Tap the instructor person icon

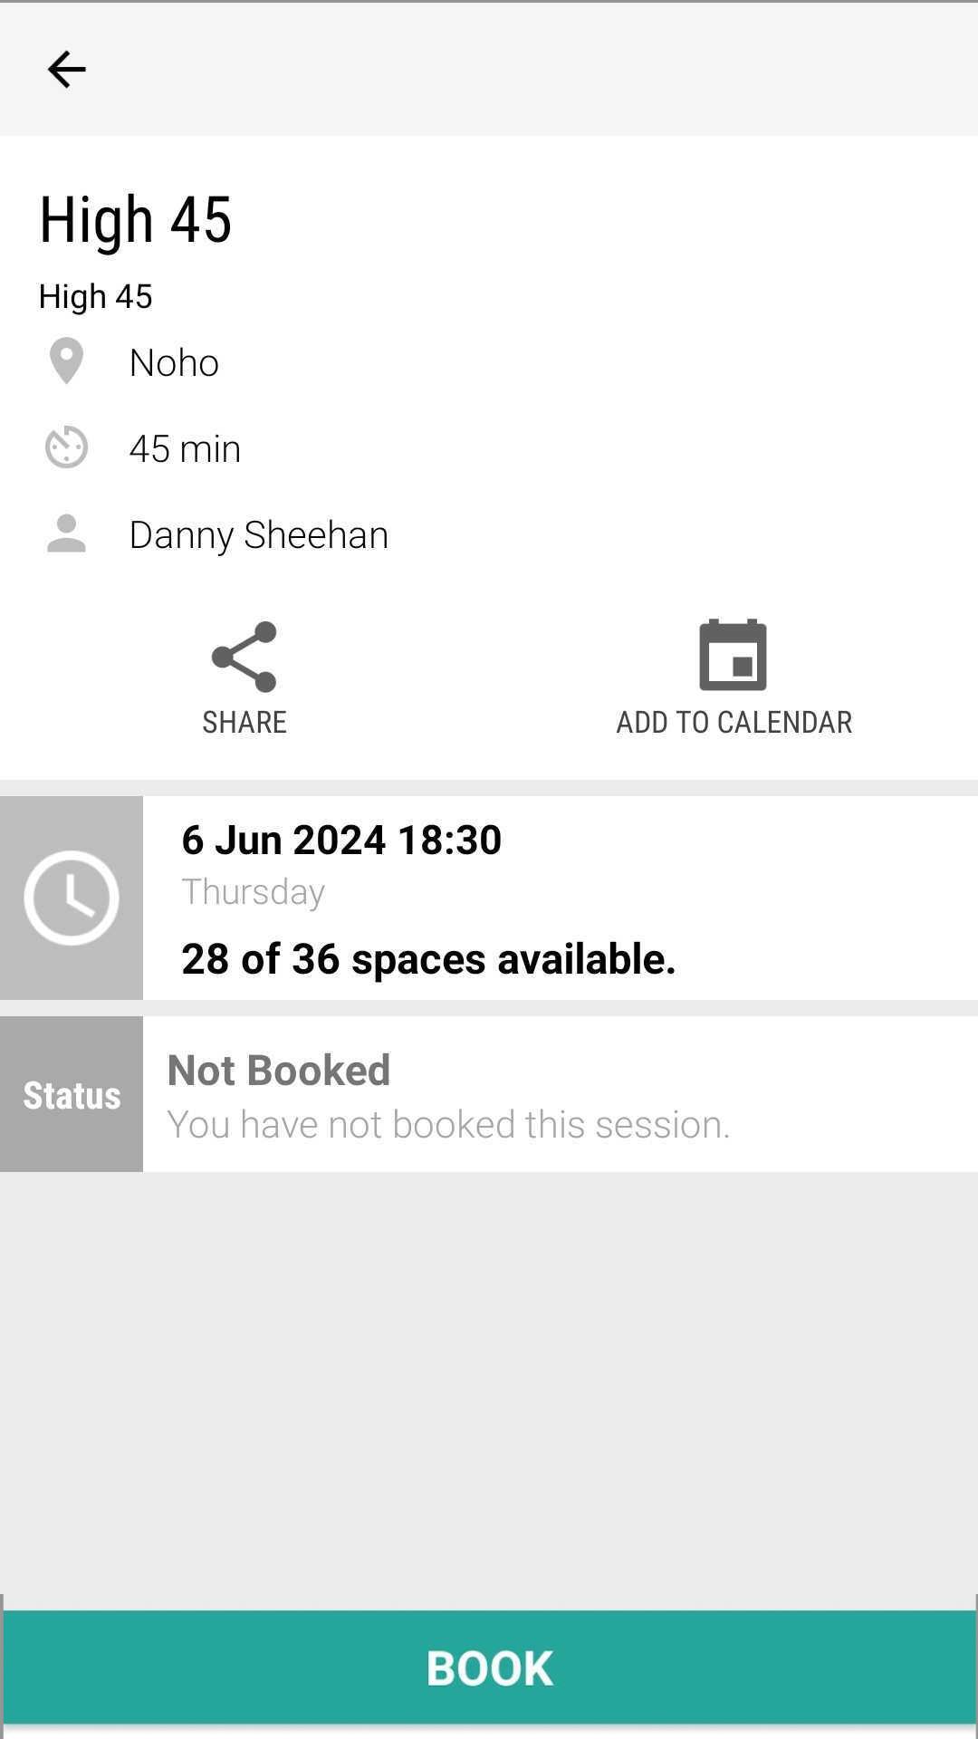tap(66, 533)
